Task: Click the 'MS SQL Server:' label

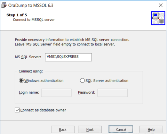Action: click(28, 57)
